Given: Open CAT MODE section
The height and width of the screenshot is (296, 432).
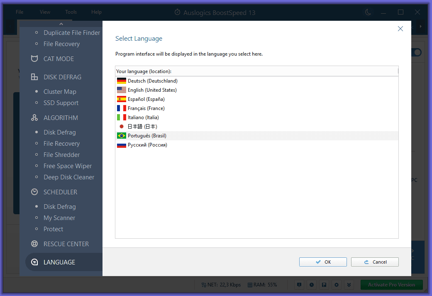Looking at the screenshot, I should click(x=59, y=59).
